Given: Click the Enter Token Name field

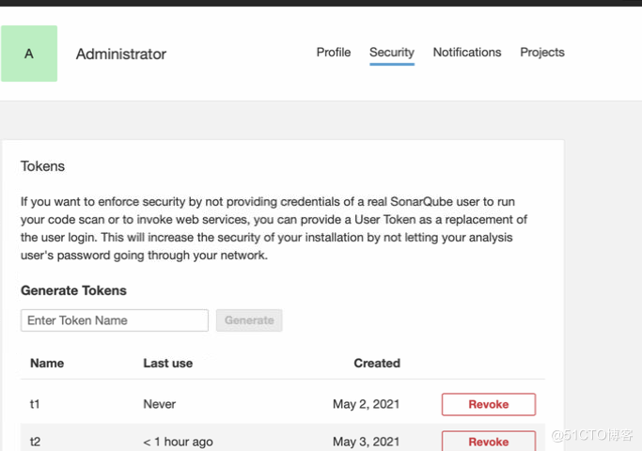Looking at the screenshot, I should pos(115,320).
